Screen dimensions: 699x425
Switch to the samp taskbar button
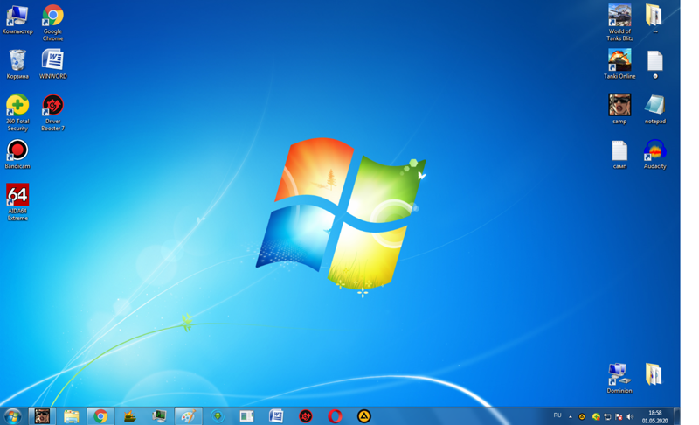(42, 416)
